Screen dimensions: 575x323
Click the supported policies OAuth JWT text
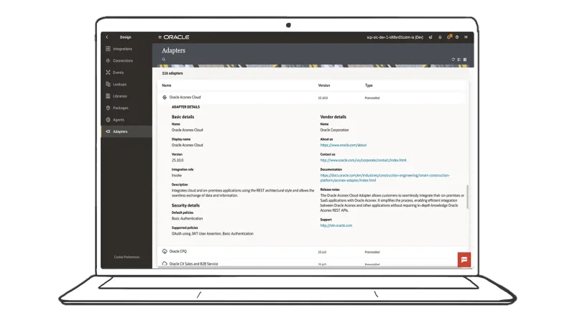pos(212,233)
